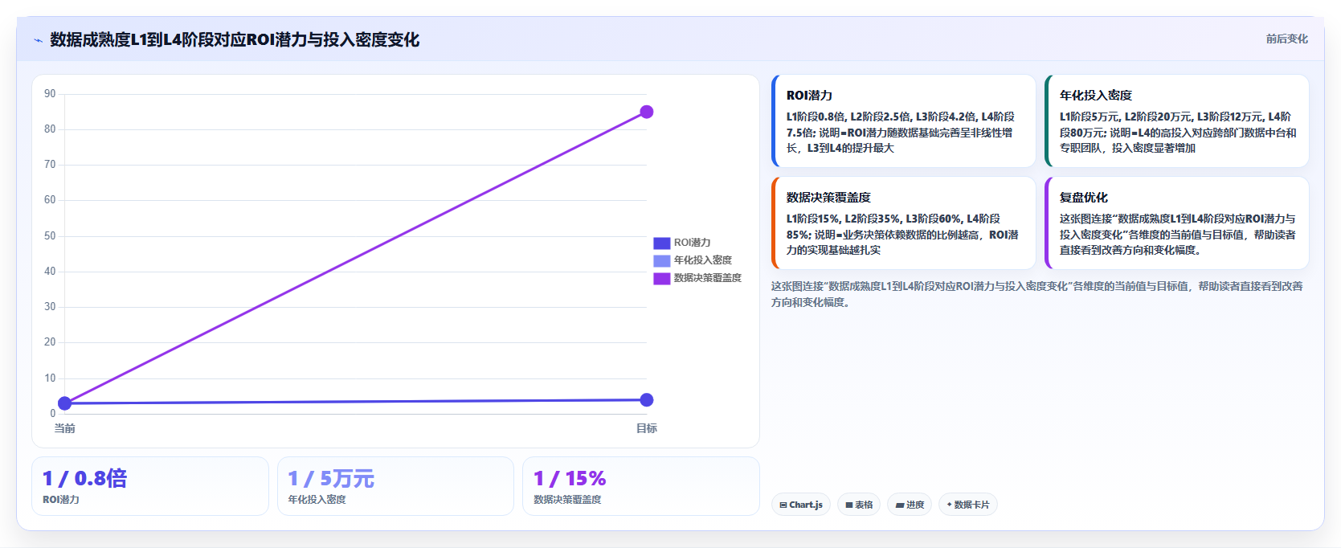Viewport: 1341px width, 548px height.
Task: Toggle the 数据决策覆盖度 legend color swatch
Action: point(661,278)
